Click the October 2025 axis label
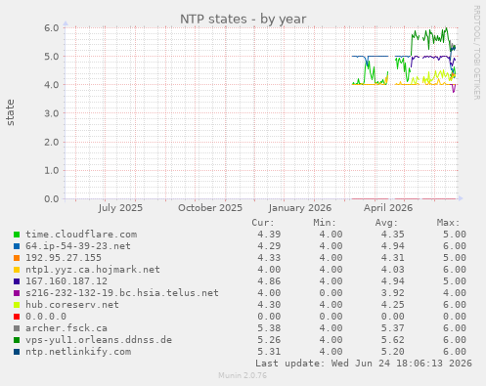The height and width of the screenshot is (386, 486). [210, 208]
